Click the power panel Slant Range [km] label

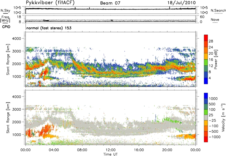[8, 59]
